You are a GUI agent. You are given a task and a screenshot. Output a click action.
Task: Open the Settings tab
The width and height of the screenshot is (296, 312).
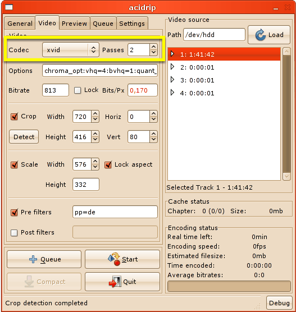[x=132, y=24]
